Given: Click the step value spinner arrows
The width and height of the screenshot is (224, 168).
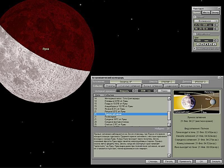Looking at the screenshot, I should (x=214, y=40).
